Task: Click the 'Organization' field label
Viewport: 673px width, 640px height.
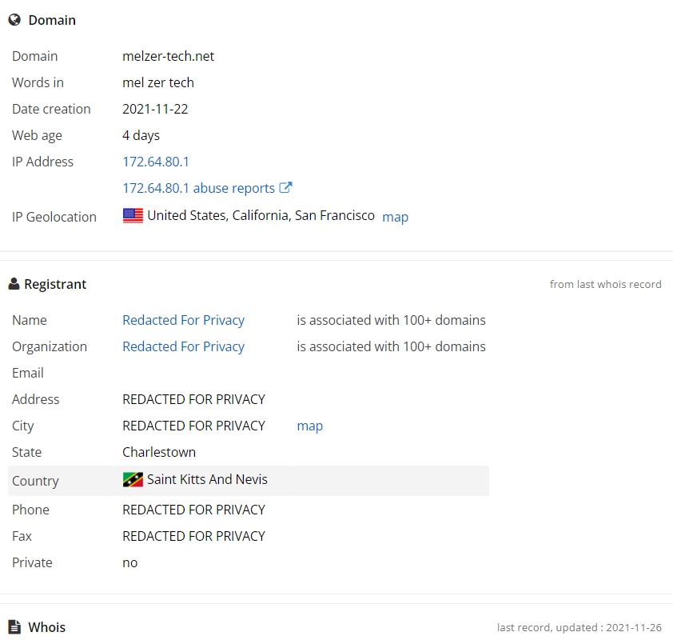Action: (x=50, y=346)
